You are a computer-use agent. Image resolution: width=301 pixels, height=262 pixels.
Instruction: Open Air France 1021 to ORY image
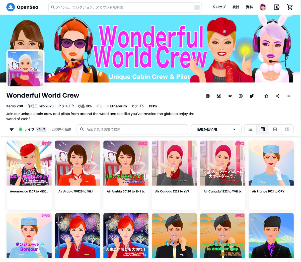271,163
